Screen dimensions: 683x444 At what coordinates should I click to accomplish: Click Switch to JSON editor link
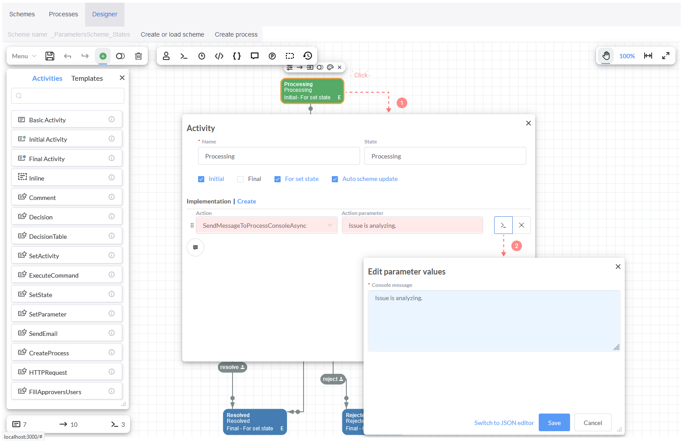pos(504,423)
